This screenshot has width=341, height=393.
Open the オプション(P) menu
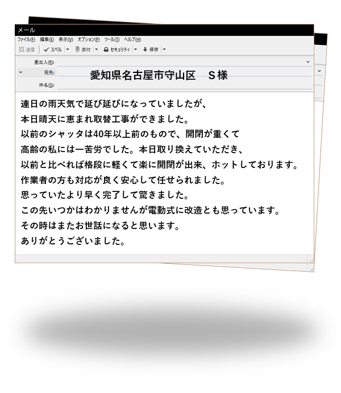click(x=89, y=40)
